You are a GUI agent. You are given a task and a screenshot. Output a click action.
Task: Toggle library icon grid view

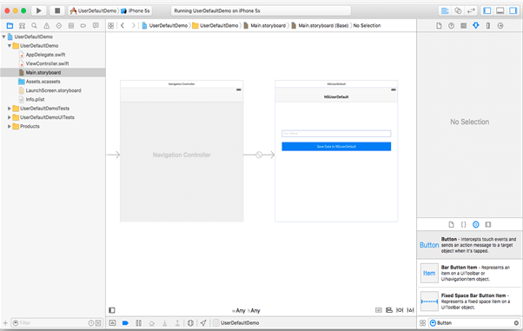422,323
